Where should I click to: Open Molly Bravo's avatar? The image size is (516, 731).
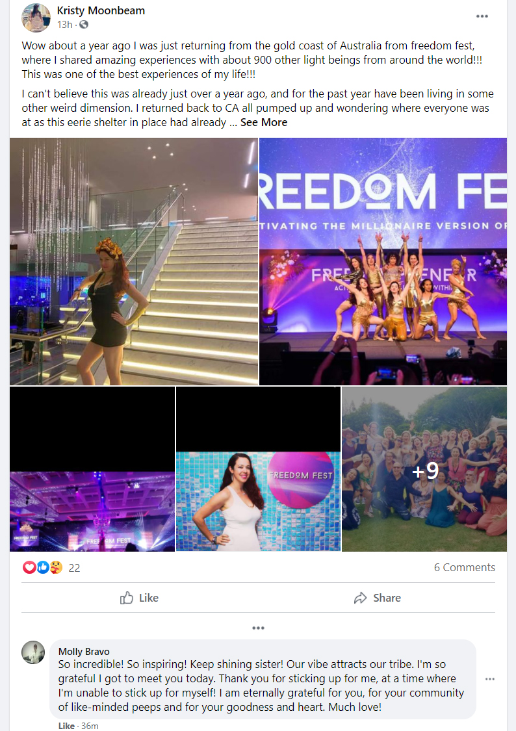click(33, 652)
